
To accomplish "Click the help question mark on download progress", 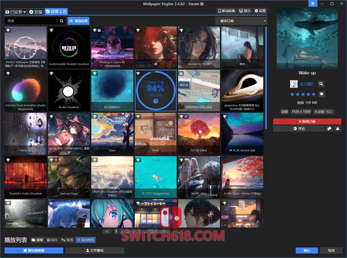I will pos(156,101).
